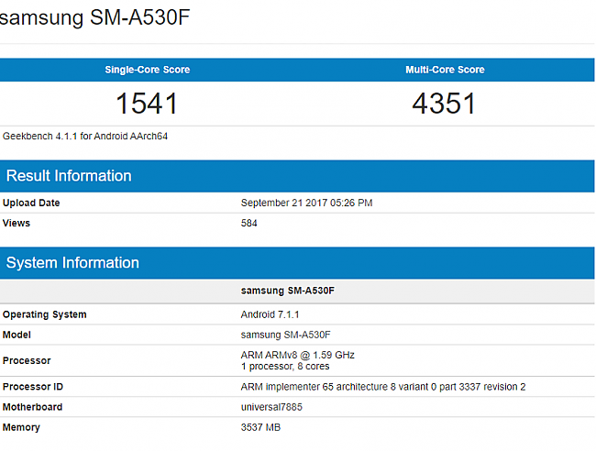Screen dimensions: 596x451
Task: Select the '3537 MB' memory value
Action: click(260, 427)
